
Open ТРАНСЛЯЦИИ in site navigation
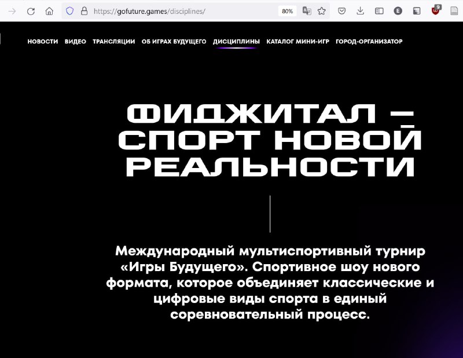click(x=113, y=41)
